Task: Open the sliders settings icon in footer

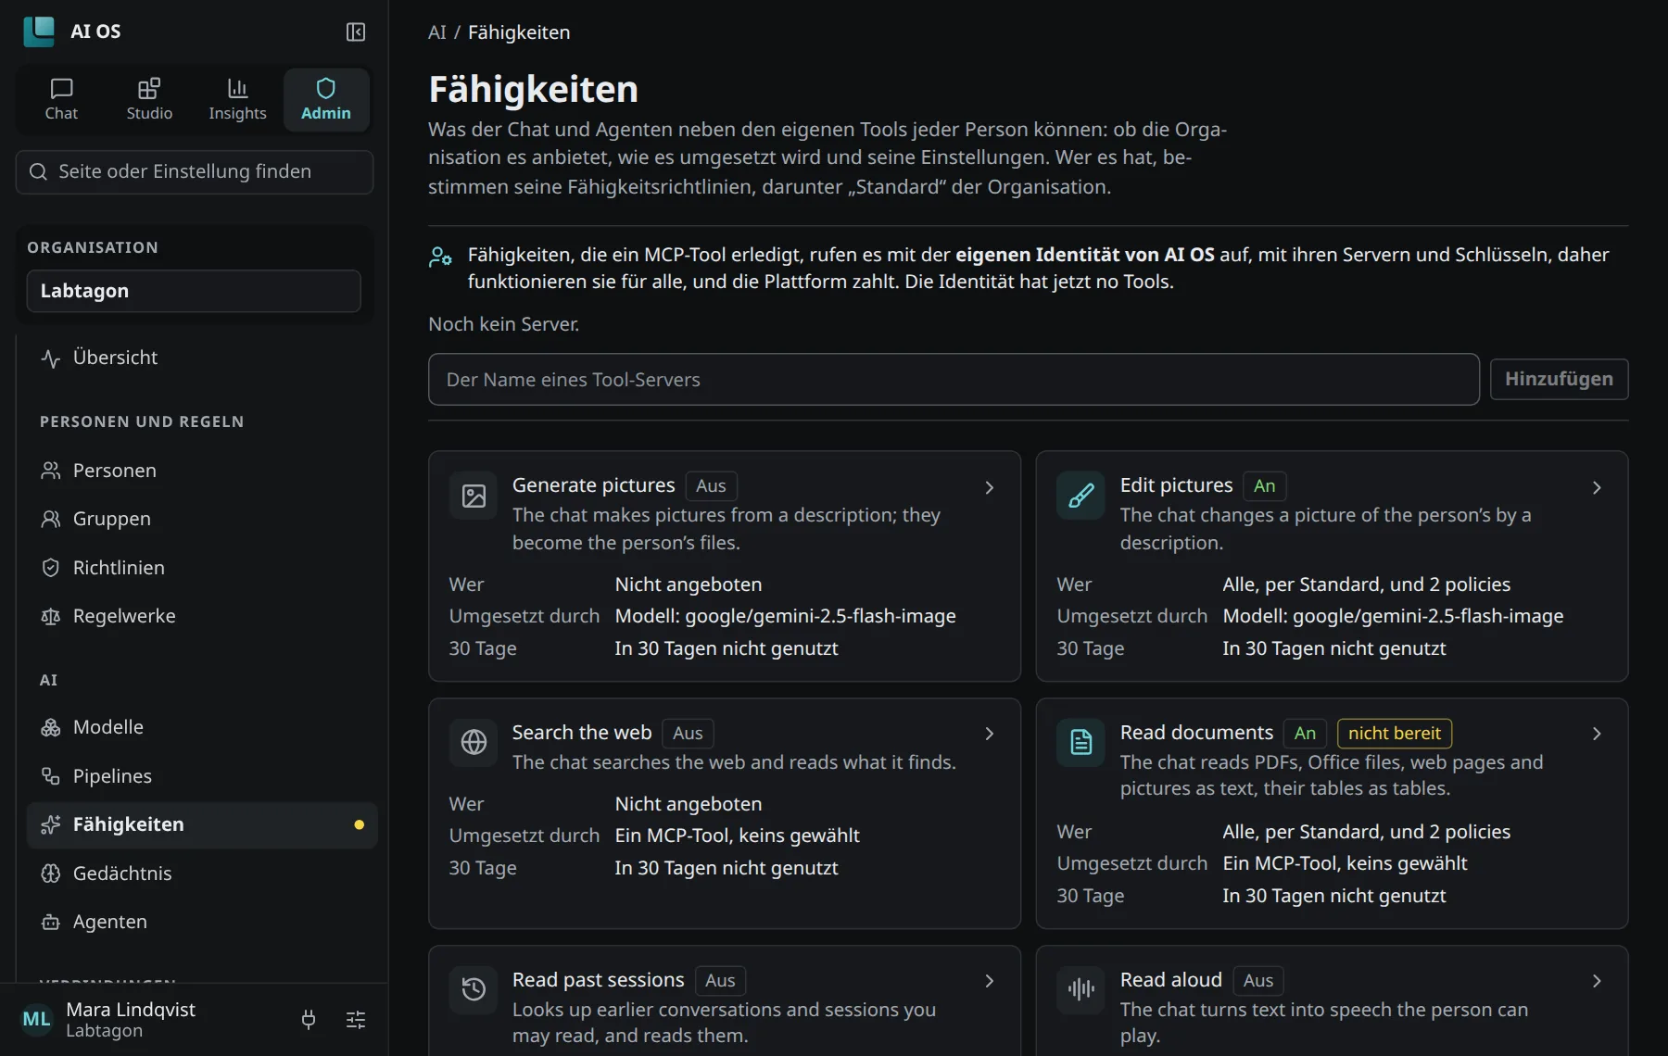Action: 356,1020
